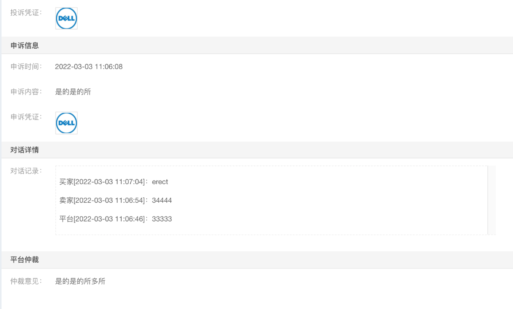Click the 平台仲裁 section header
The height and width of the screenshot is (309, 513).
(x=25, y=260)
